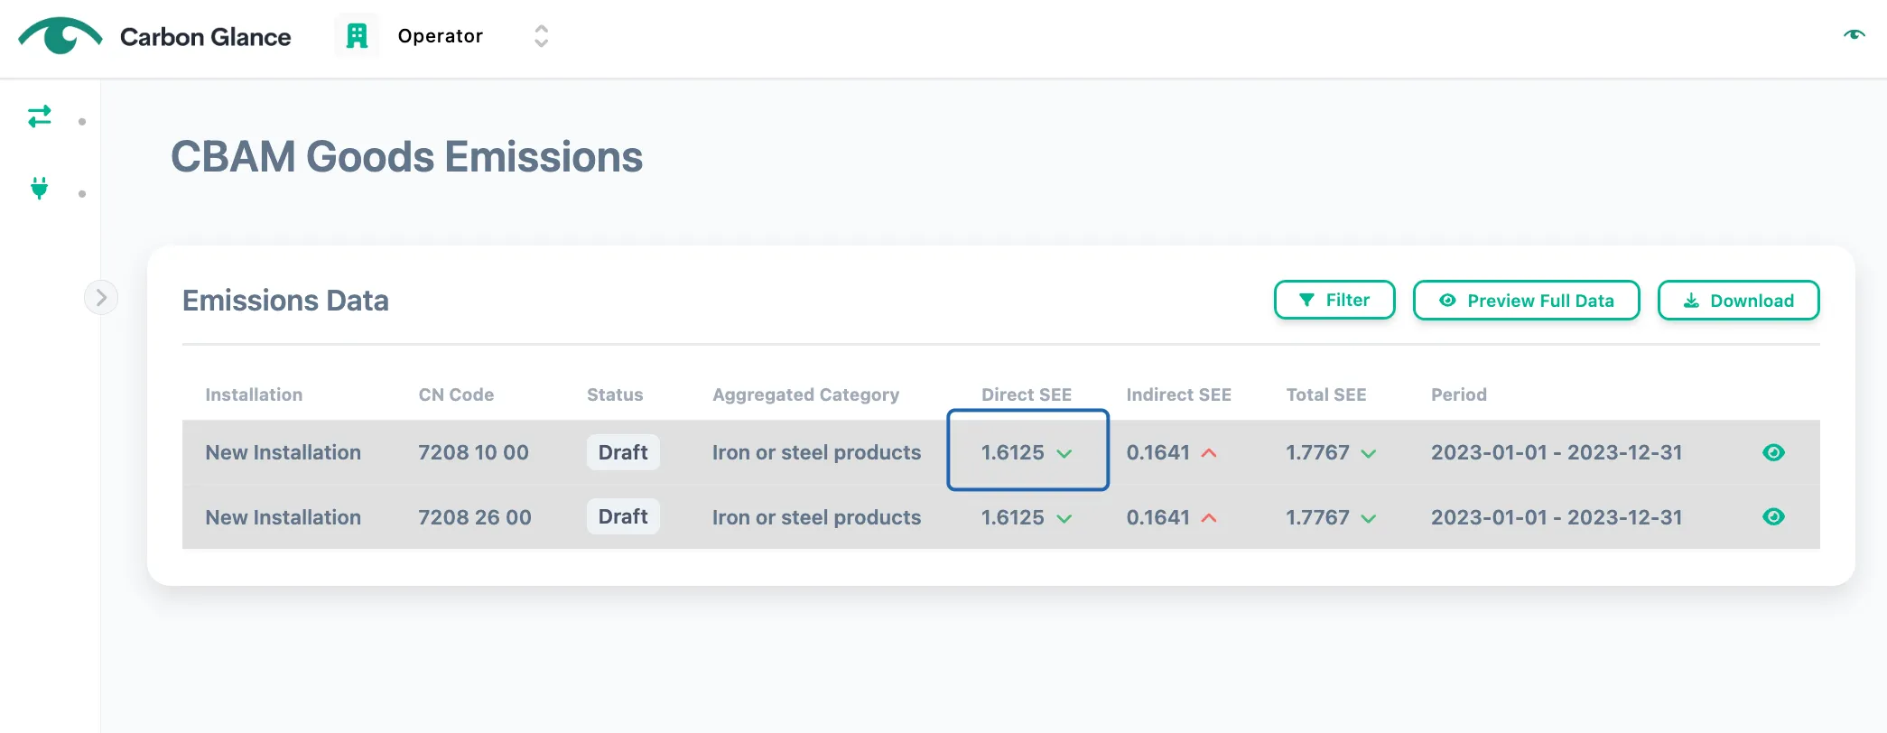Click the top-right eye icon
This screenshot has height=733, width=1887.
(x=1854, y=34)
